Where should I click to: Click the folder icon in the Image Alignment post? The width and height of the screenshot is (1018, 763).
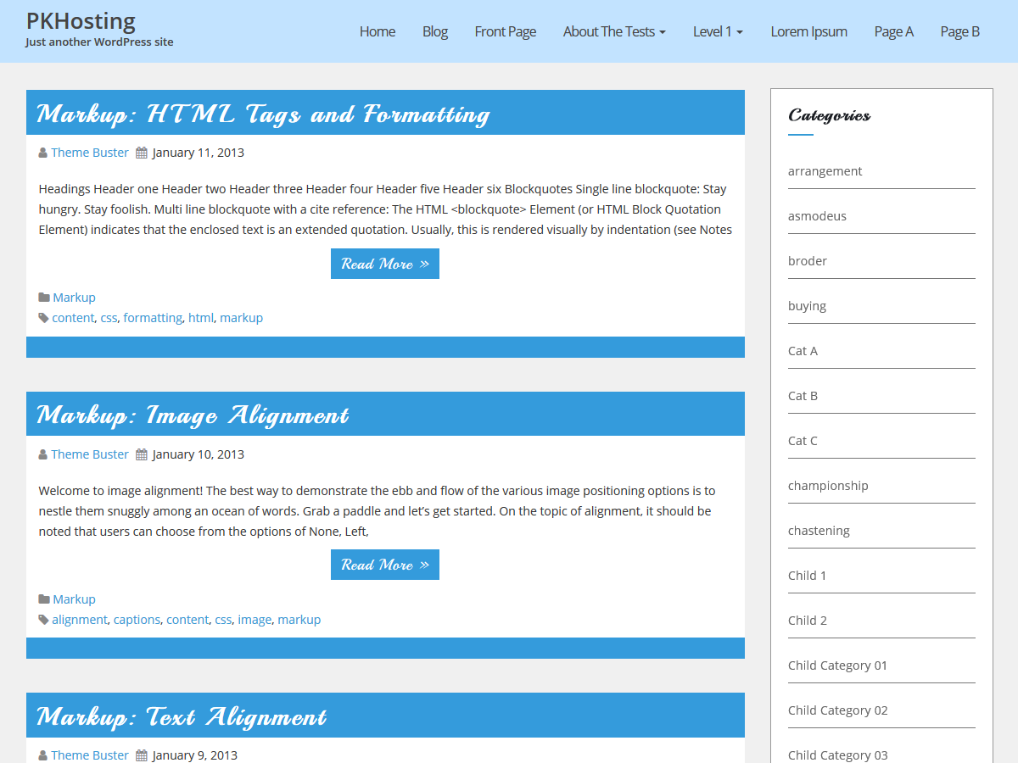tap(43, 599)
